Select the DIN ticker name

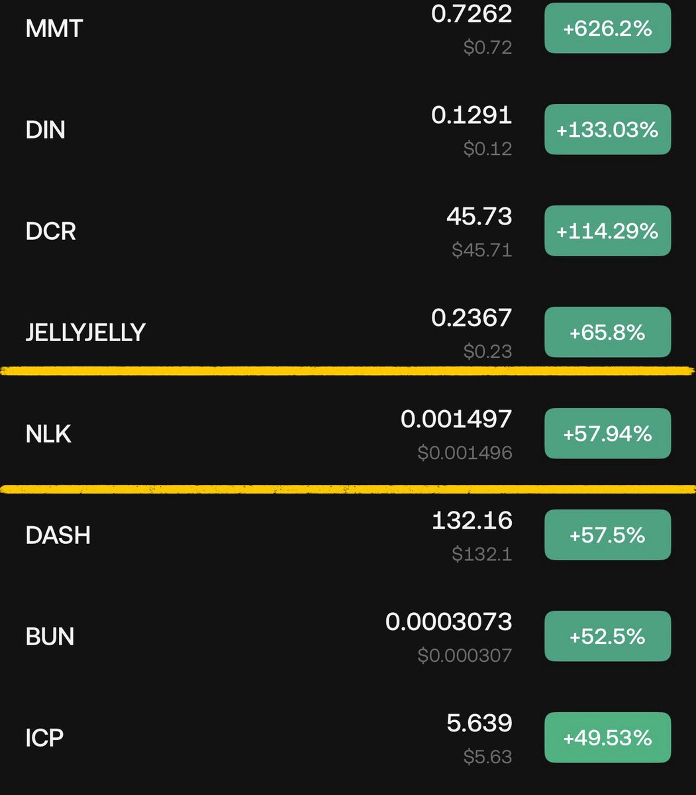point(45,130)
